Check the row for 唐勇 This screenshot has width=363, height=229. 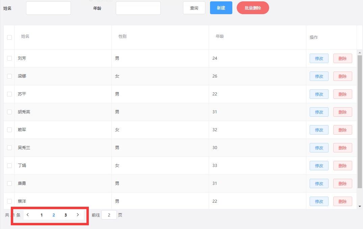[9, 183]
